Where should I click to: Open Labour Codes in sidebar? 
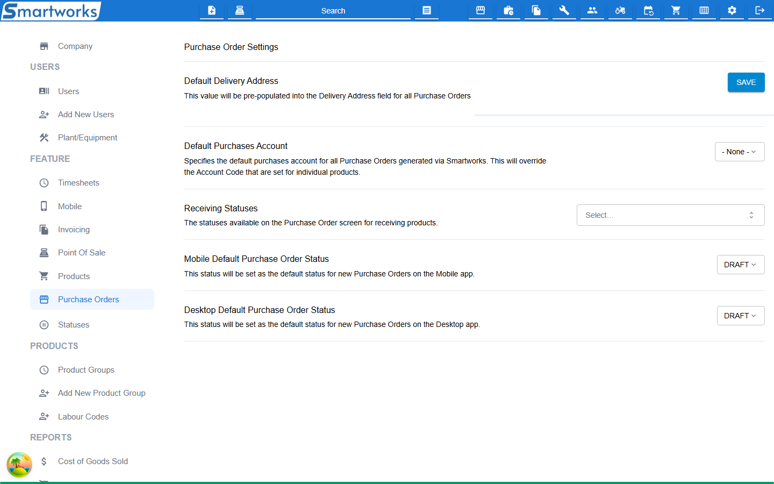point(92,417)
